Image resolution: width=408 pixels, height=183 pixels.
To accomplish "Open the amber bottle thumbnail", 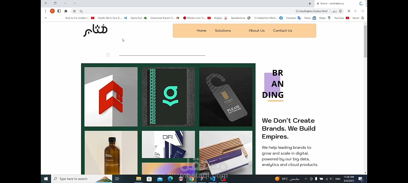I will coord(111,152).
